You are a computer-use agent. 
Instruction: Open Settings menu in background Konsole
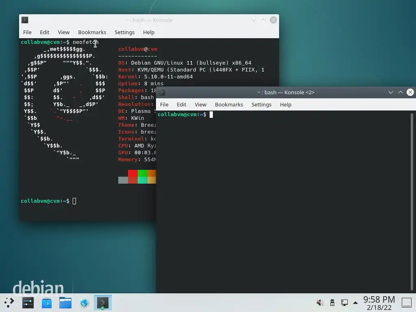click(124, 32)
